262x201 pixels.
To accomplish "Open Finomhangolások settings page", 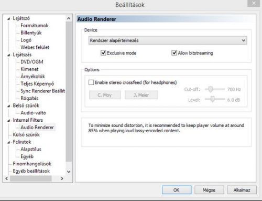I will pyautogui.click(x=32, y=164).
